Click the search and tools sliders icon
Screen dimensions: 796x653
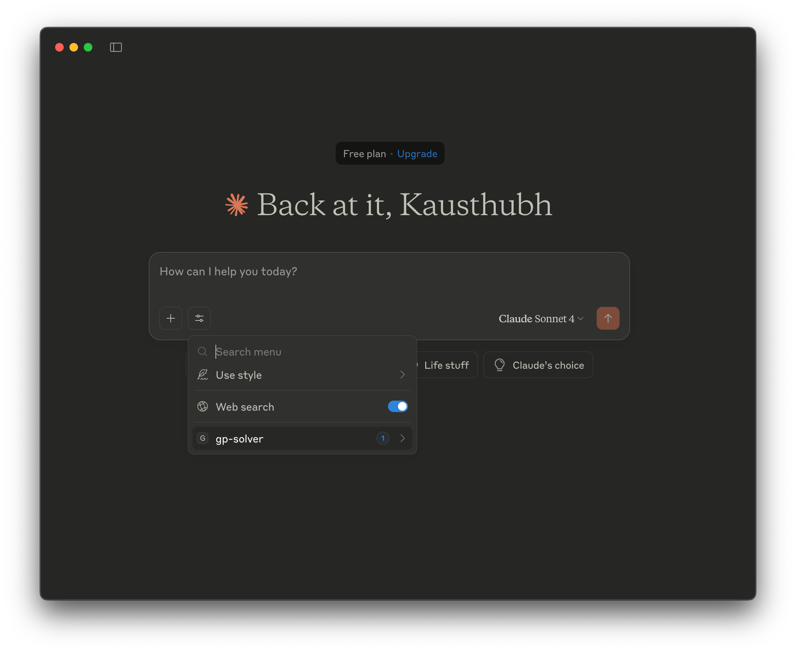click(x=199, y=318)
